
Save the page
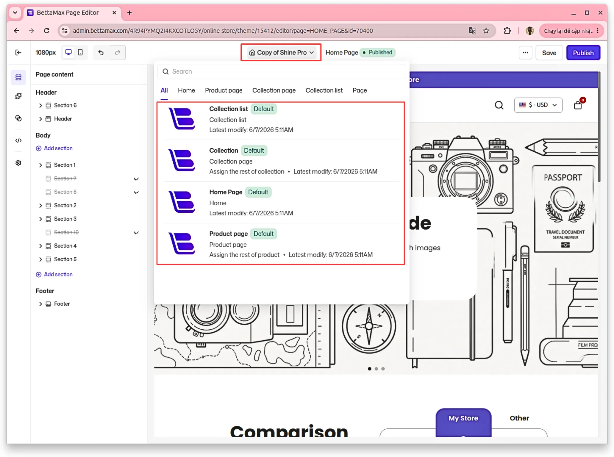(x=549, y=53)
